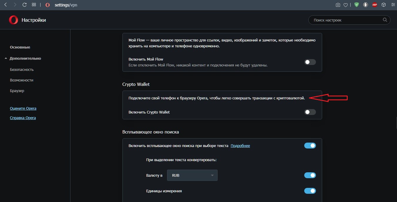Click the При выделении текста конвертировать label
The width and height of the screenshot is (397, 202).
pyautogui.click(x=181, y=160)
